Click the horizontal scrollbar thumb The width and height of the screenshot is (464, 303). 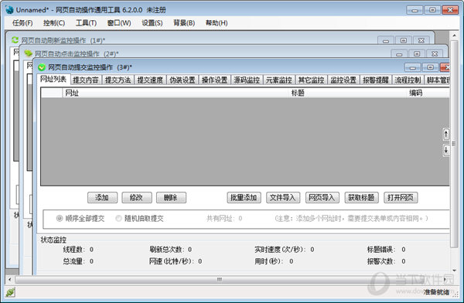pyautogui.click(x=220, y=279)
